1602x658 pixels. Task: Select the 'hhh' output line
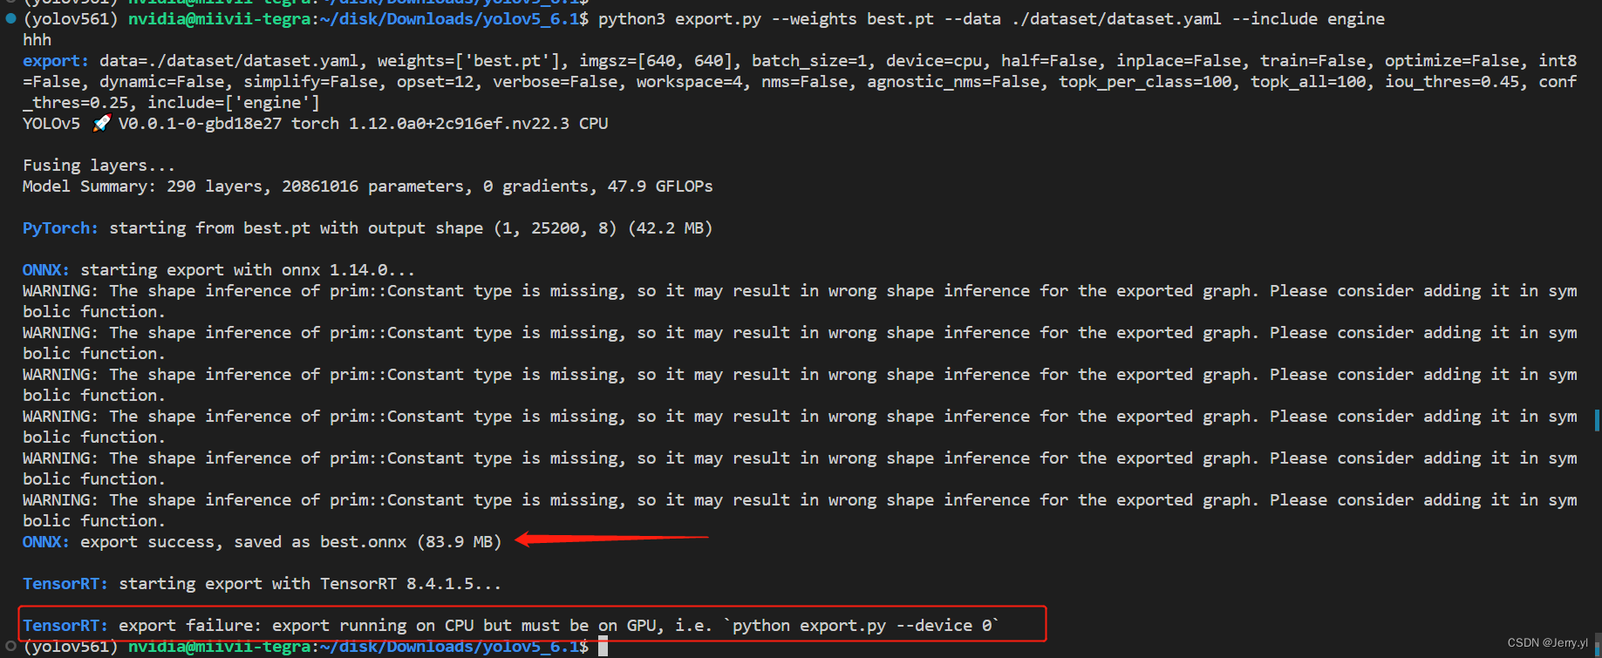point(37,40)
